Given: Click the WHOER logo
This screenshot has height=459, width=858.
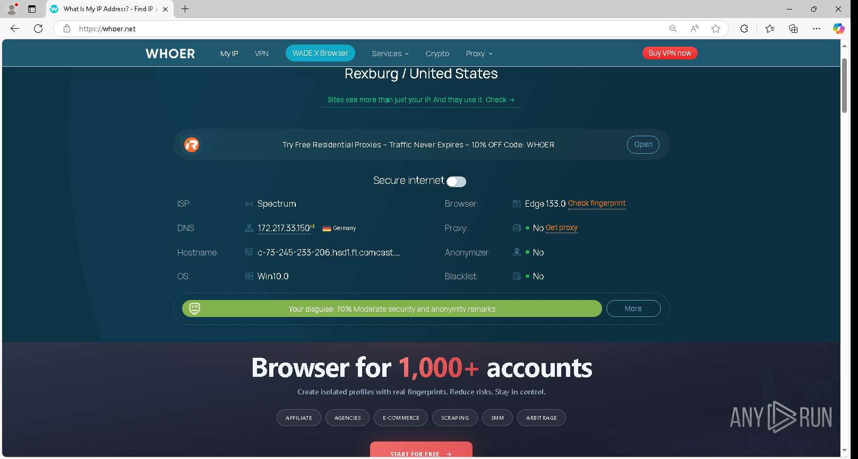Looking at the screenshot, I should tap(170, 54).
